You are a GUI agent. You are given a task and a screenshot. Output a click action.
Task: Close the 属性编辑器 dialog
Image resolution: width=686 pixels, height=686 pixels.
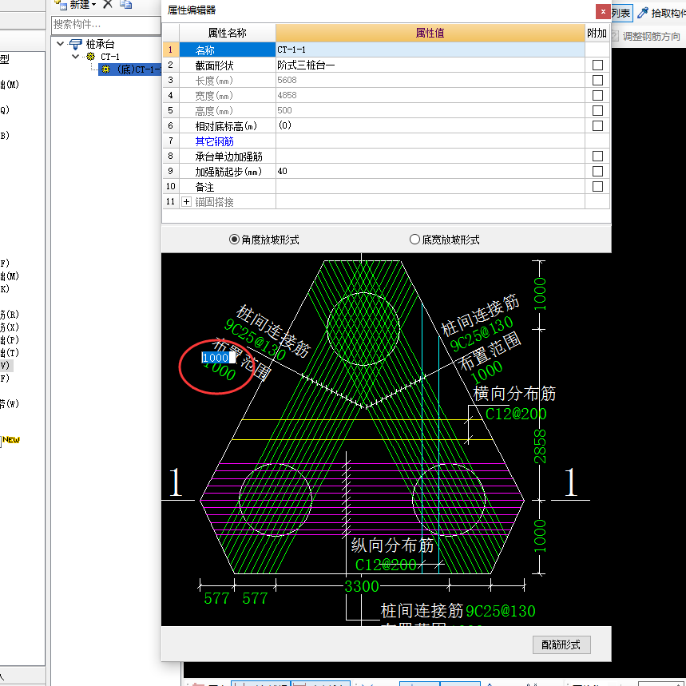click(603, 12)
